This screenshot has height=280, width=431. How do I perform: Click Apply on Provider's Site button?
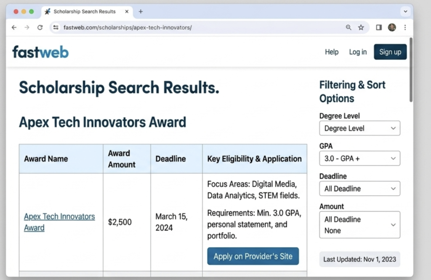click(x=253, y=256)
